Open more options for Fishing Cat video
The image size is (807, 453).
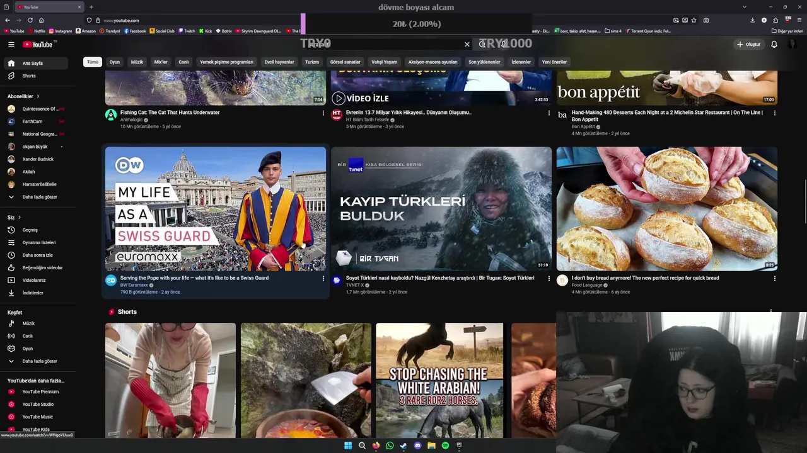tap(323, 113)
